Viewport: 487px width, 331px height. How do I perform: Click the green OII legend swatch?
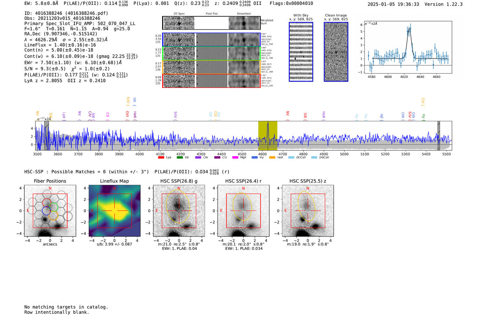click(180, 157)
